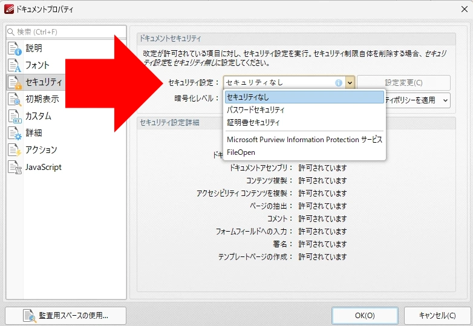Collapse the セキュリティ設定 dropdown arrow
This screenshot has width=473, height=326.
(x=350, y=83)
